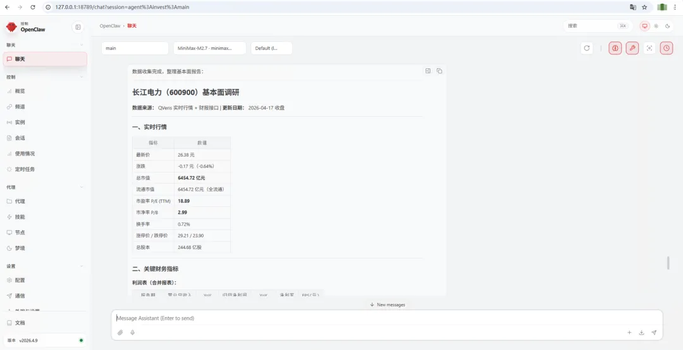Image resolution: width=683 pixels, height=350 pixels.
Task: Go to 频道 channels page
Action: (x=45, y=107)
